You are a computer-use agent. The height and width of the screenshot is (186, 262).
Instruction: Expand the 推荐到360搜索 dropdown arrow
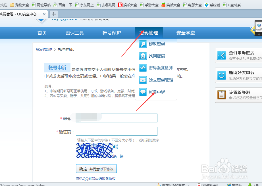pos(188,185)
